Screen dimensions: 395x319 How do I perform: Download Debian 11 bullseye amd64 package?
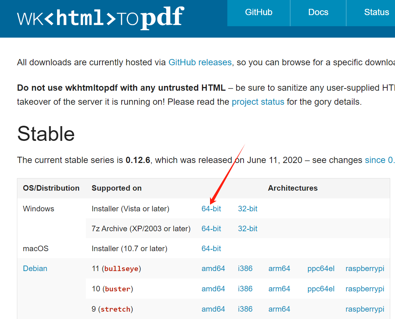point(213,268)
